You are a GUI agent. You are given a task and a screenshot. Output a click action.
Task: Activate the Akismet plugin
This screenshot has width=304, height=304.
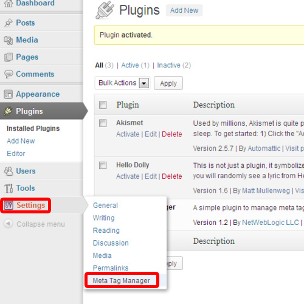click(128, 134)
